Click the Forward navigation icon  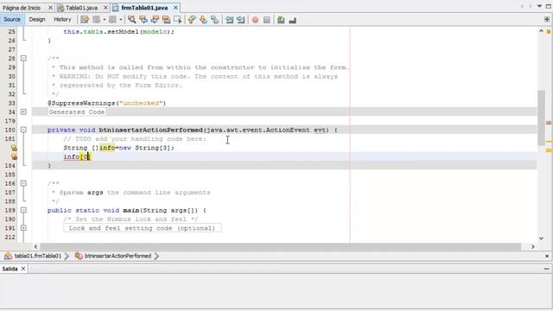tap(112, 20)
